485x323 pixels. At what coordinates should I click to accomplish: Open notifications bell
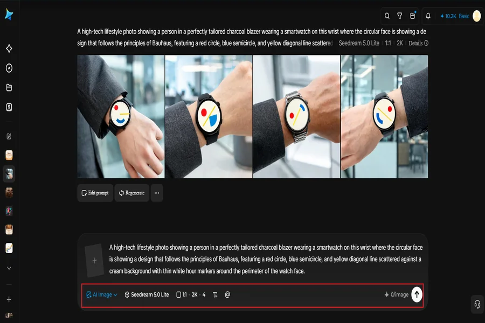point(428,16)
